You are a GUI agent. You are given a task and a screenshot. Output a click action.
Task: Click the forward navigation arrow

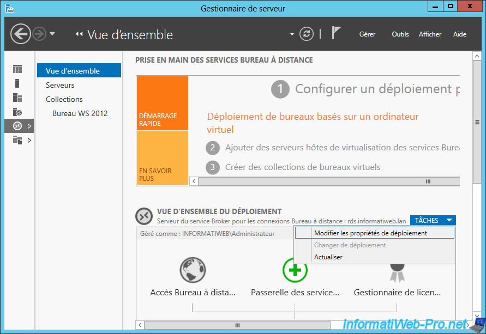point(39,34)
